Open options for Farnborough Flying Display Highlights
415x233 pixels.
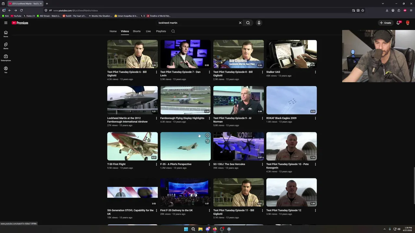pyautogui.click(x=209, y=118)
